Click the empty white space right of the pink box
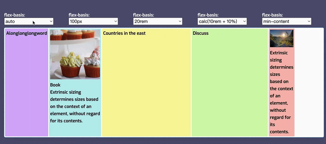This screenshot has width=326, height=144. coord(309,83)
